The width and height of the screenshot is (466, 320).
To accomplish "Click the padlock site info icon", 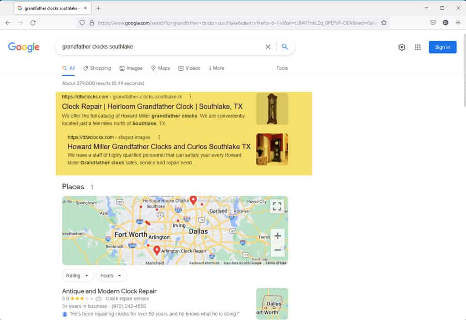I will click(92, 23).
